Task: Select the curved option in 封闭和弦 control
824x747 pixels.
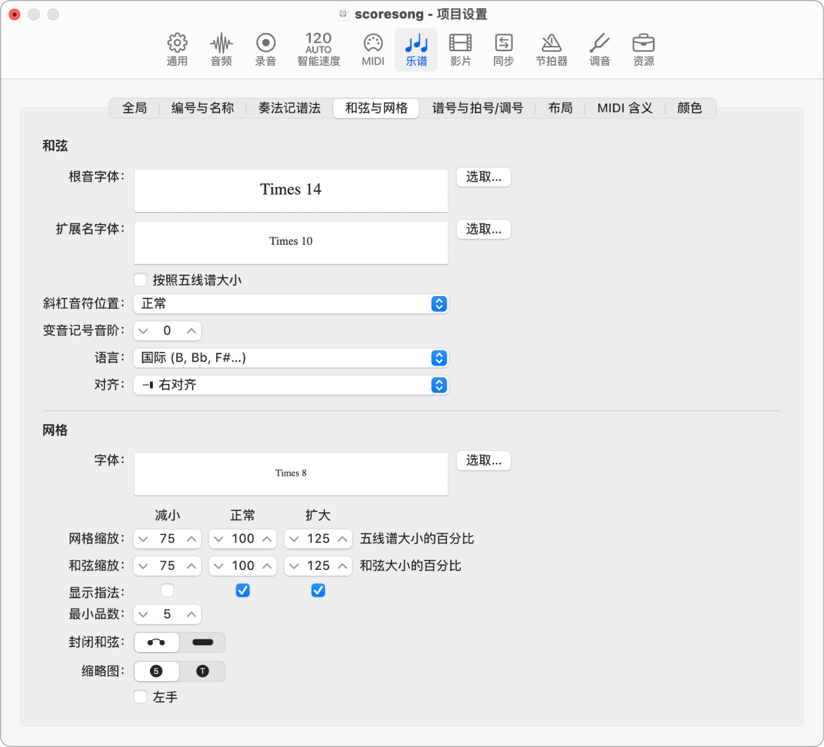Action: click(x=156, y=642)
